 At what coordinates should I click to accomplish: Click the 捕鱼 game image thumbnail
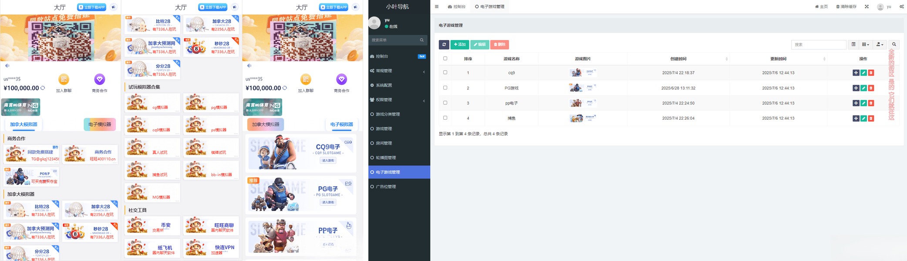583,118
